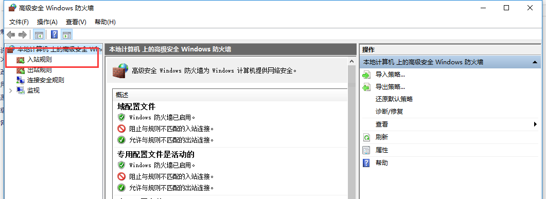
Task: Select the 入站规则 tree item
Action: click(40, 60)
